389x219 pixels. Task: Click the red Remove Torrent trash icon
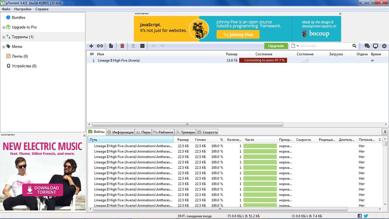[122, 46]
